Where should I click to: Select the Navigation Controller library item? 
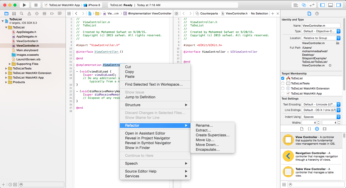(x=312, y=156)
